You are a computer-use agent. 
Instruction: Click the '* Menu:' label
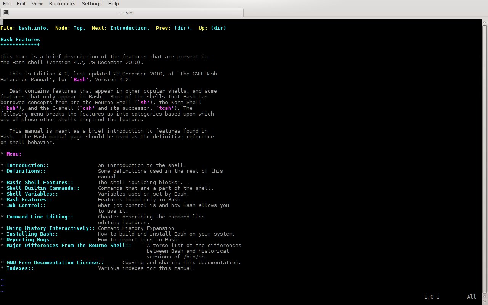coord(11,154)
